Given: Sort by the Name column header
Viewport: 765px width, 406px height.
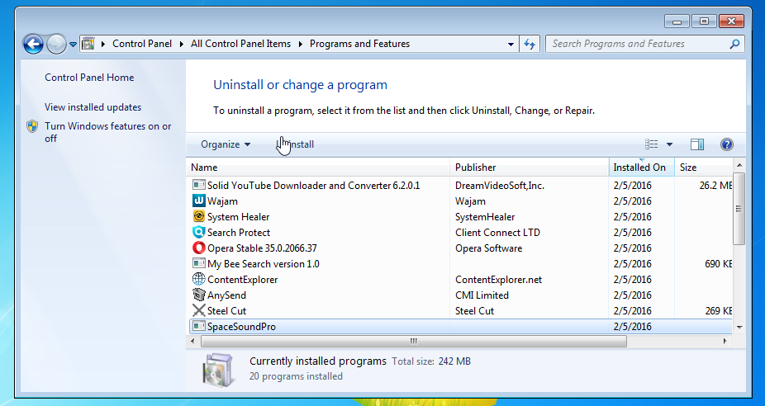Looking at the screenshot, I should click(317, 168).
